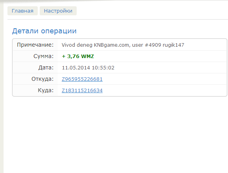The height and width of the screenshot is (173, 228).
Task: Open recipient wallet link Z183115216634
Action: click(82, 90)
